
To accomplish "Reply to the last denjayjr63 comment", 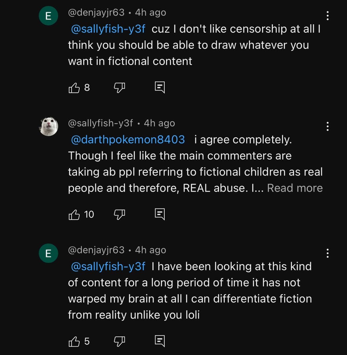I will (160, 341).
